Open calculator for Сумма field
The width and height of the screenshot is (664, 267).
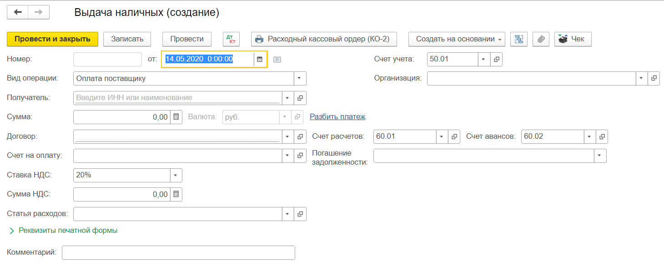[176, 117]
